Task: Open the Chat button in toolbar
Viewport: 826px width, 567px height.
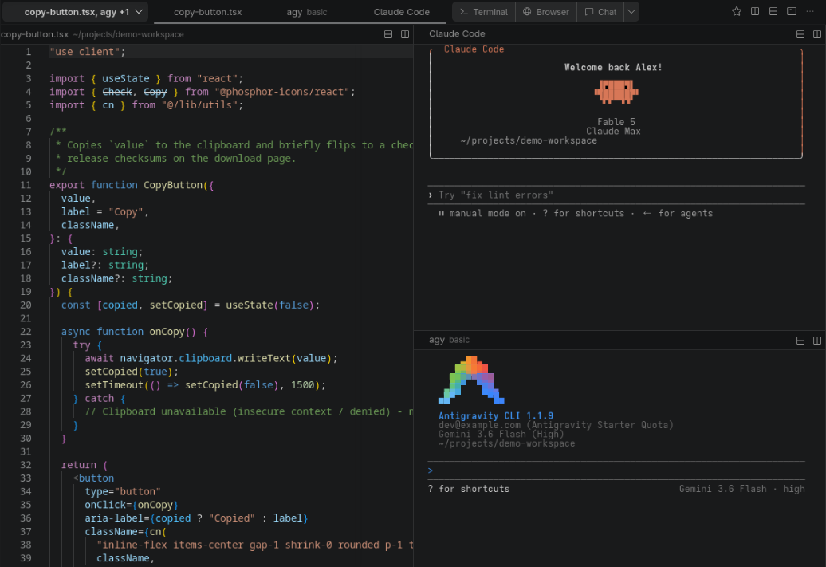Action: coord(600,12)
